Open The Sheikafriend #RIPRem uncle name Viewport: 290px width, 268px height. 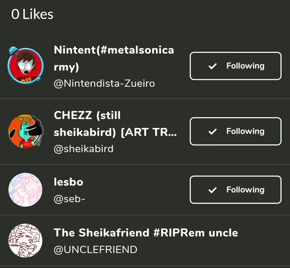point(146,233)
